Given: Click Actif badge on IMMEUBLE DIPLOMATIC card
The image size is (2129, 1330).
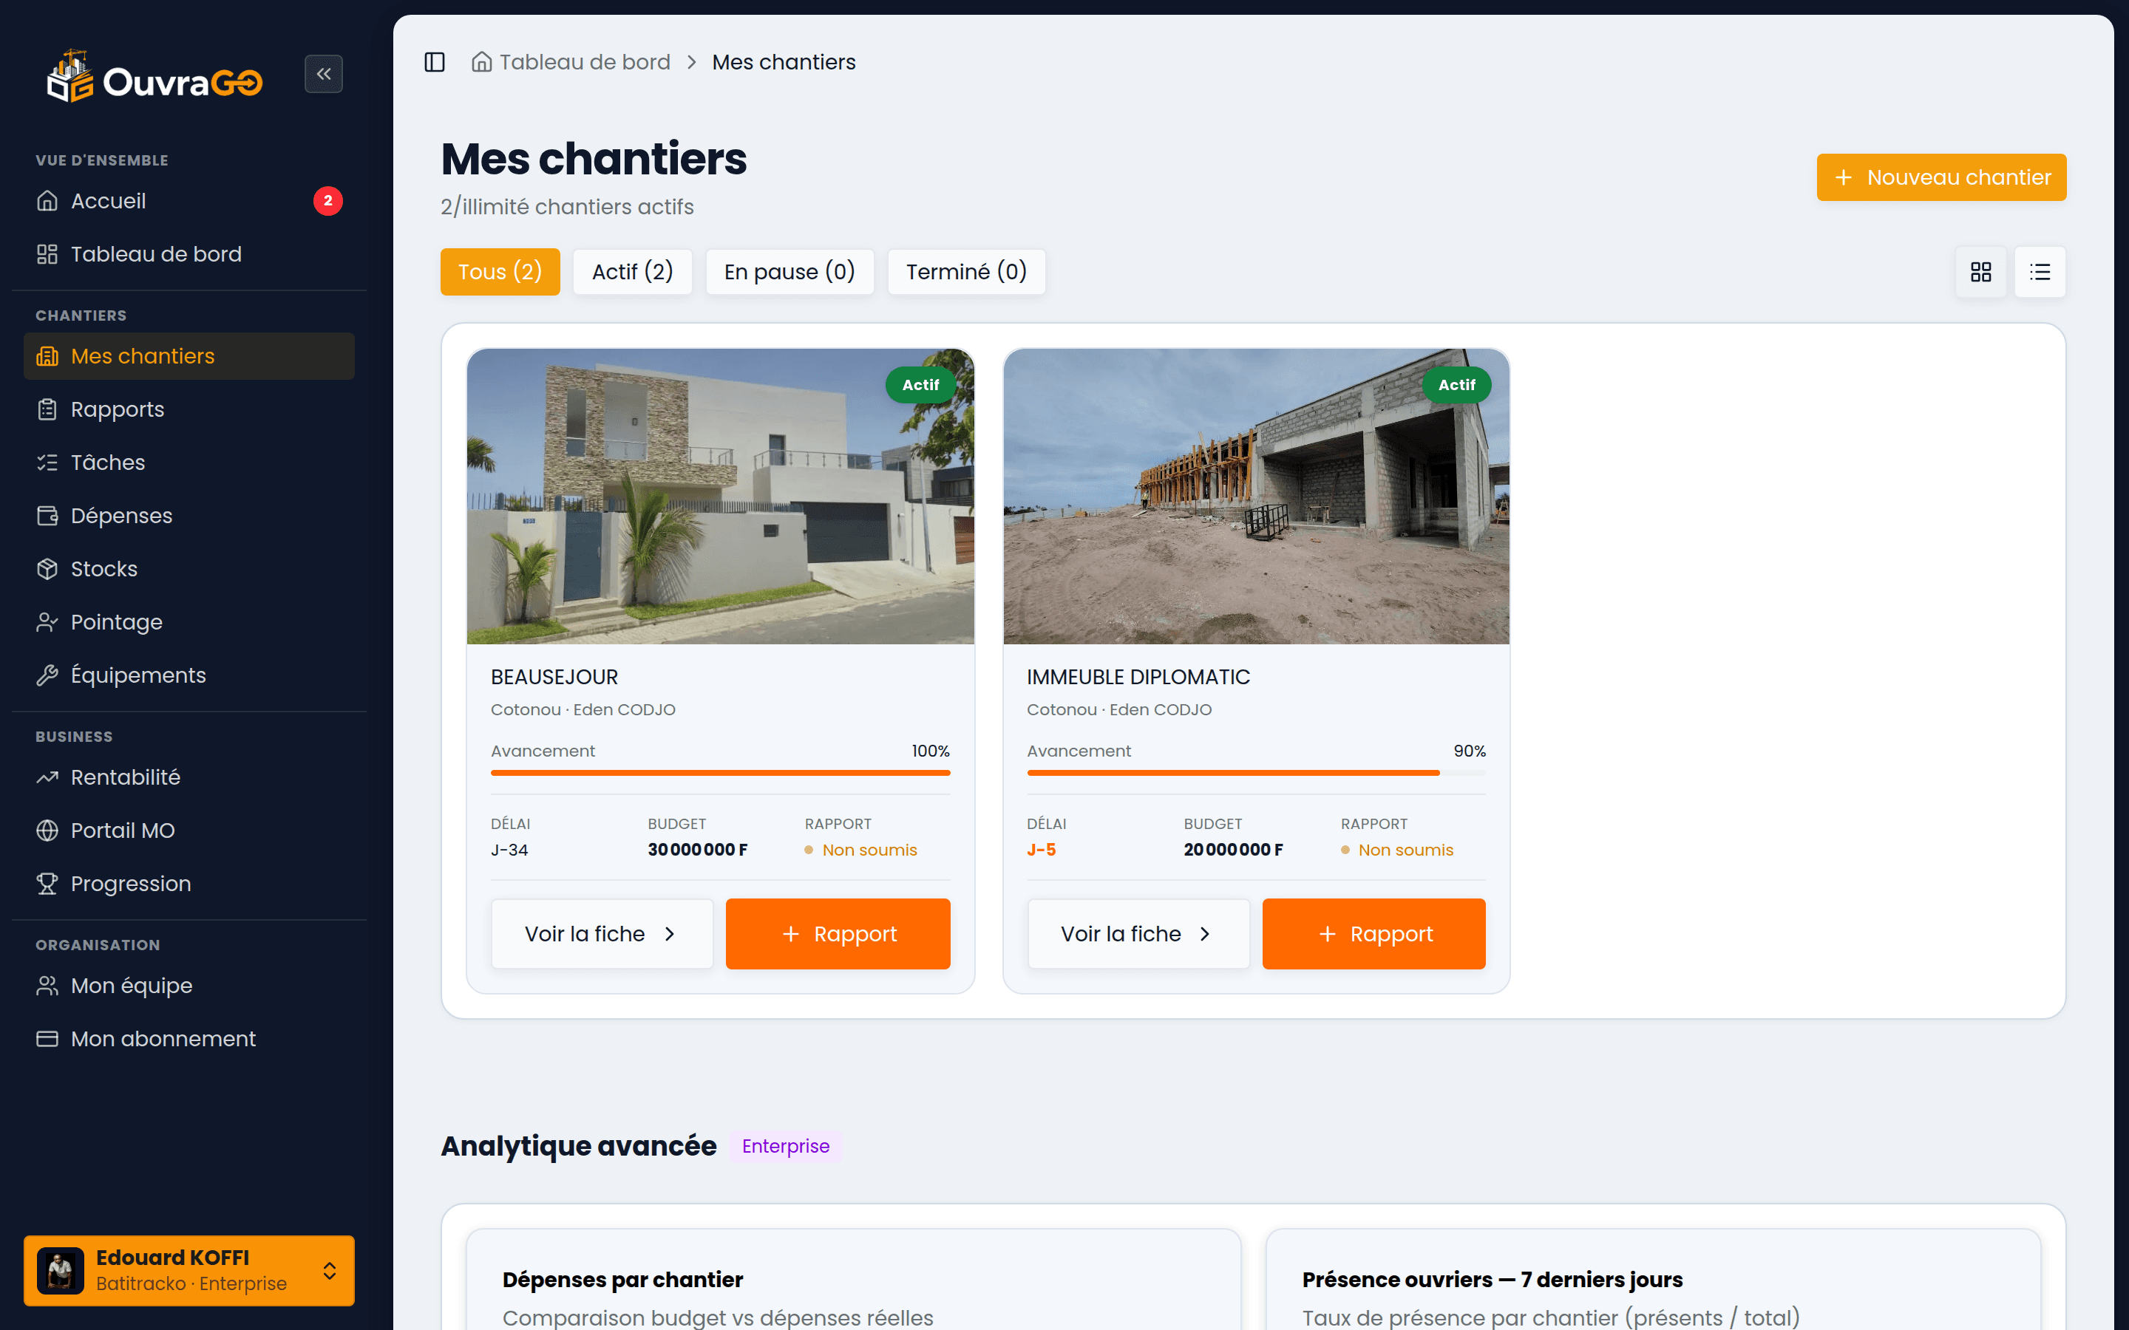Looking at the screenshot, I should pyautogui.click(x=1456, y=385).
